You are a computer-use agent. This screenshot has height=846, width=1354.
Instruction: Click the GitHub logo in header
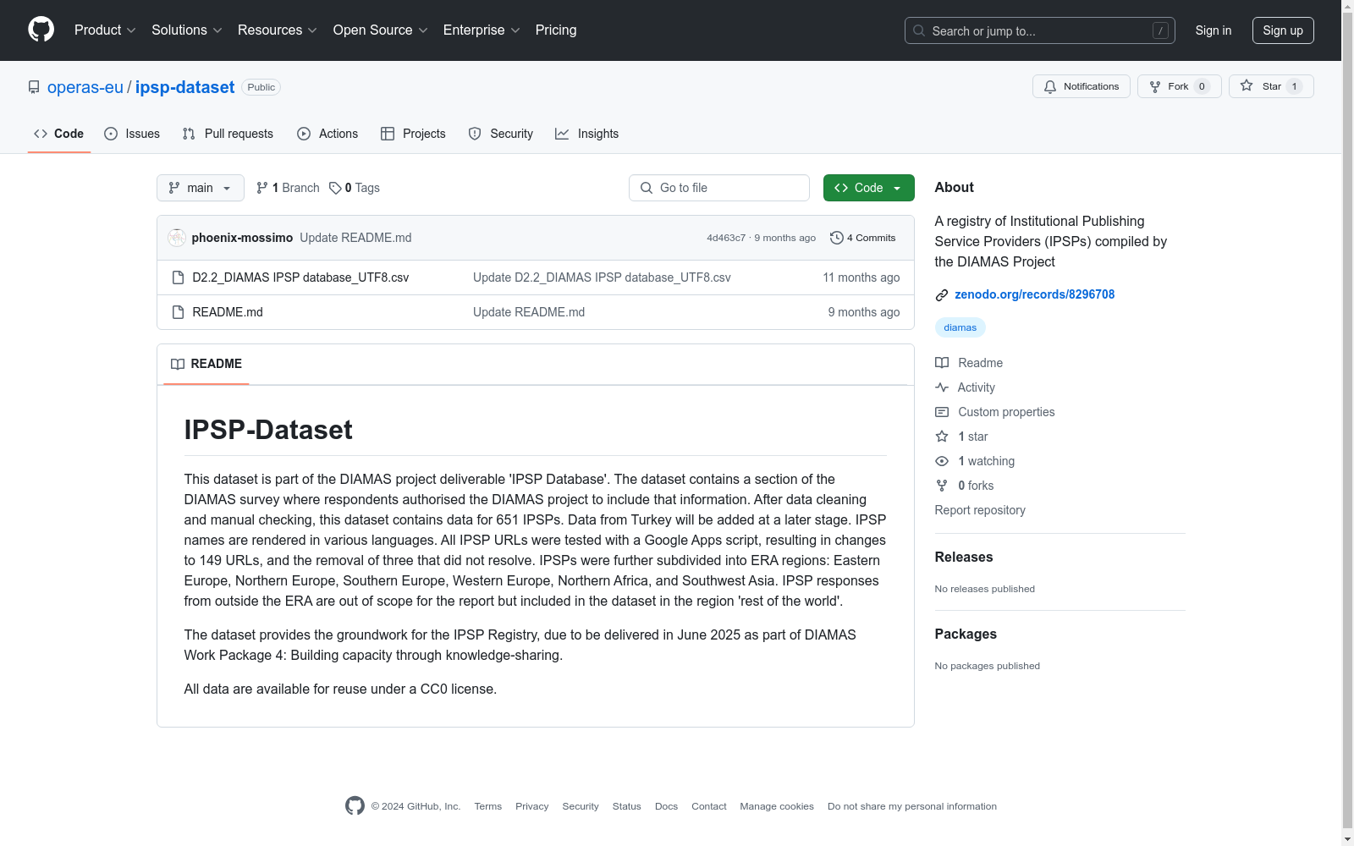tap(41, 30)
